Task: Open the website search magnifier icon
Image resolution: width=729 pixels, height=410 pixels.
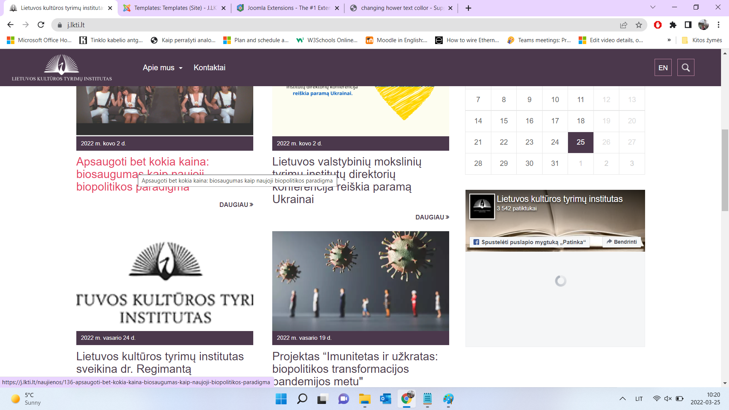Action: click(x=685, y=68)
